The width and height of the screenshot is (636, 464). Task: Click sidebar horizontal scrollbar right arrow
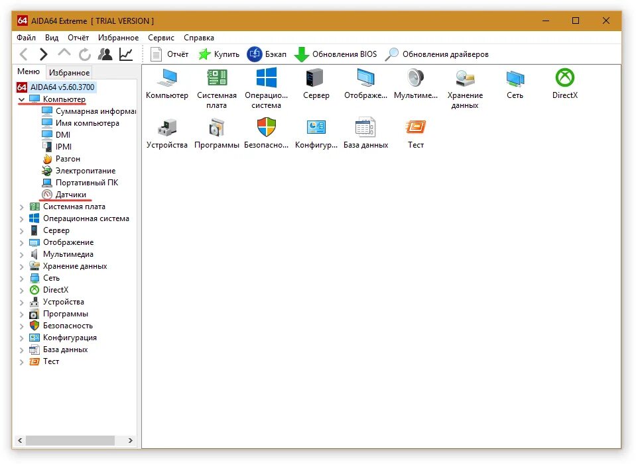pyautogui.click(x=130, y=441)
